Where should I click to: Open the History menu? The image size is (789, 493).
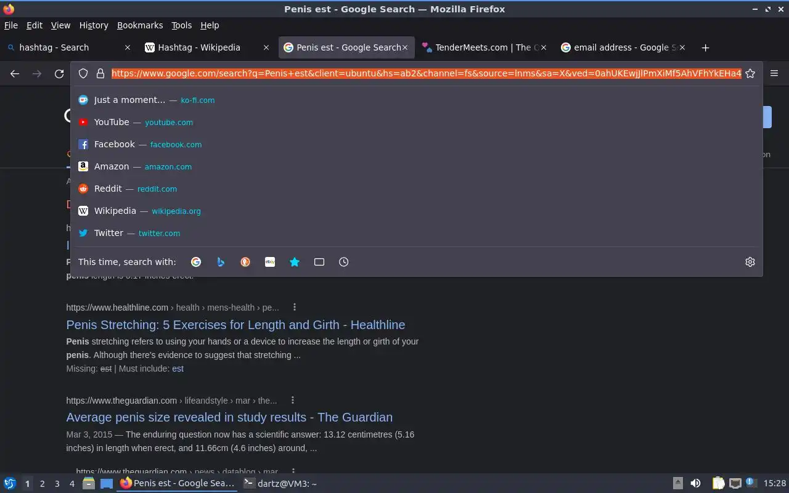pos(94,25)
